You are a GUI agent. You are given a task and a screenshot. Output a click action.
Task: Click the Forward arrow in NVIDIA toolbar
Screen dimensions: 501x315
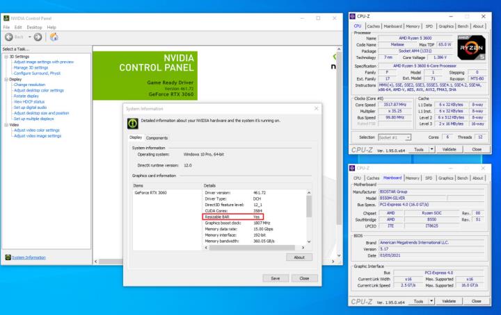pyautogui.click(x=38, y=37)
